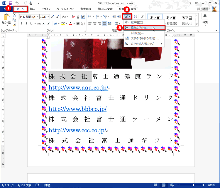Toggle Align Left paragraph alignment
Image resolution: width=220 pixels, height=188 pixels.
tap(90, 24)
